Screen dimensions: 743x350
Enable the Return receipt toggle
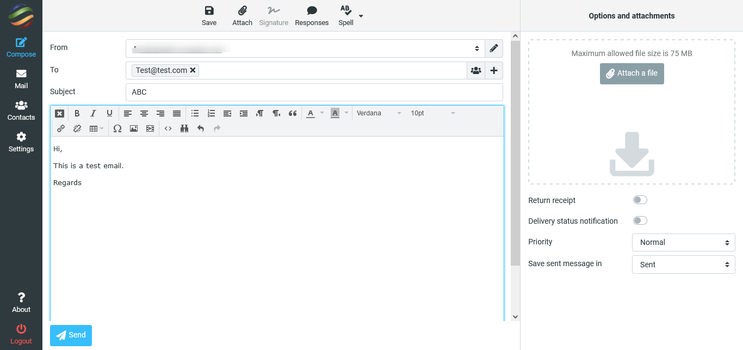click(640, 200)
